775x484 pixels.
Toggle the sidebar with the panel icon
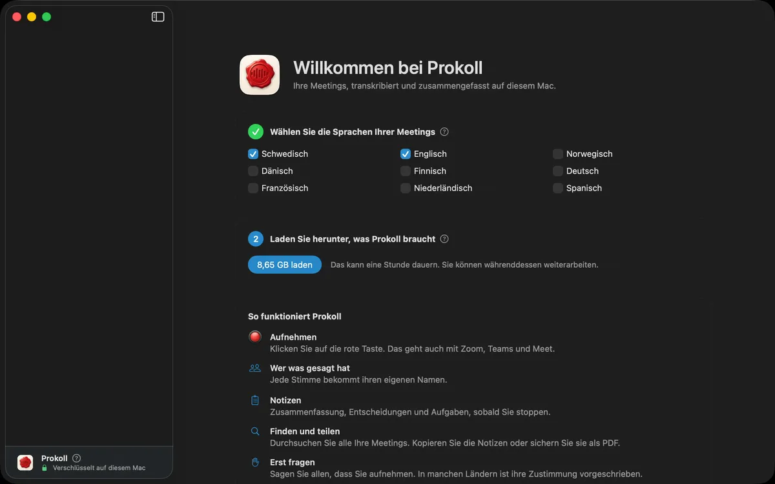pyautogui.click(x=158, y=17)
